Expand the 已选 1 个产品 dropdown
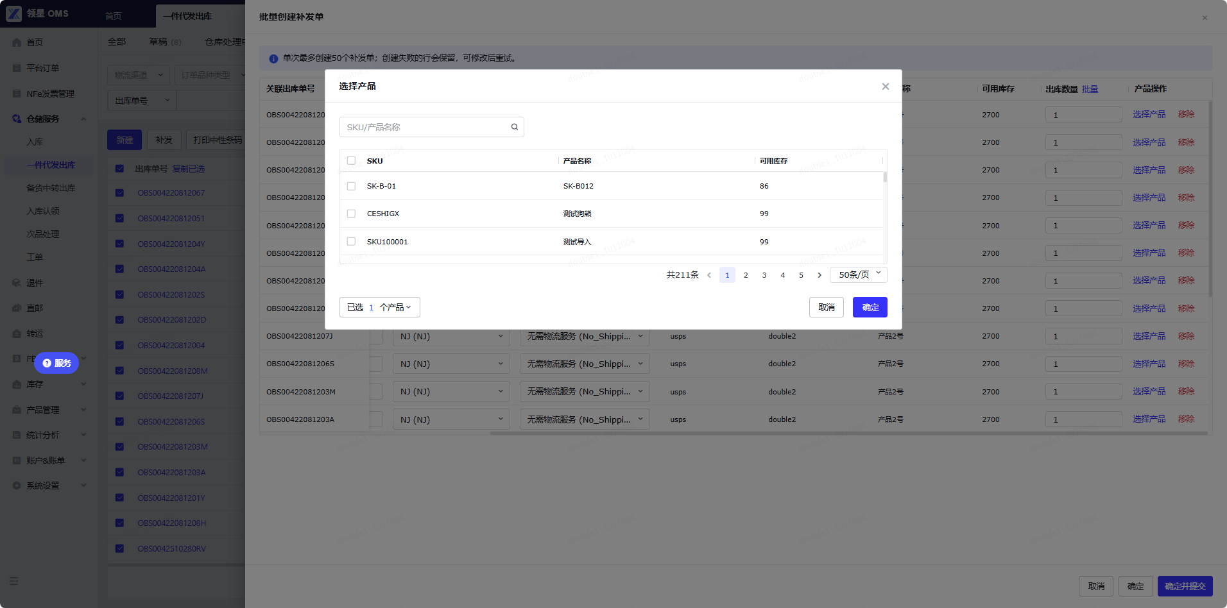Viewport: 1227px width, 608px height. click(x=380, y=307)
